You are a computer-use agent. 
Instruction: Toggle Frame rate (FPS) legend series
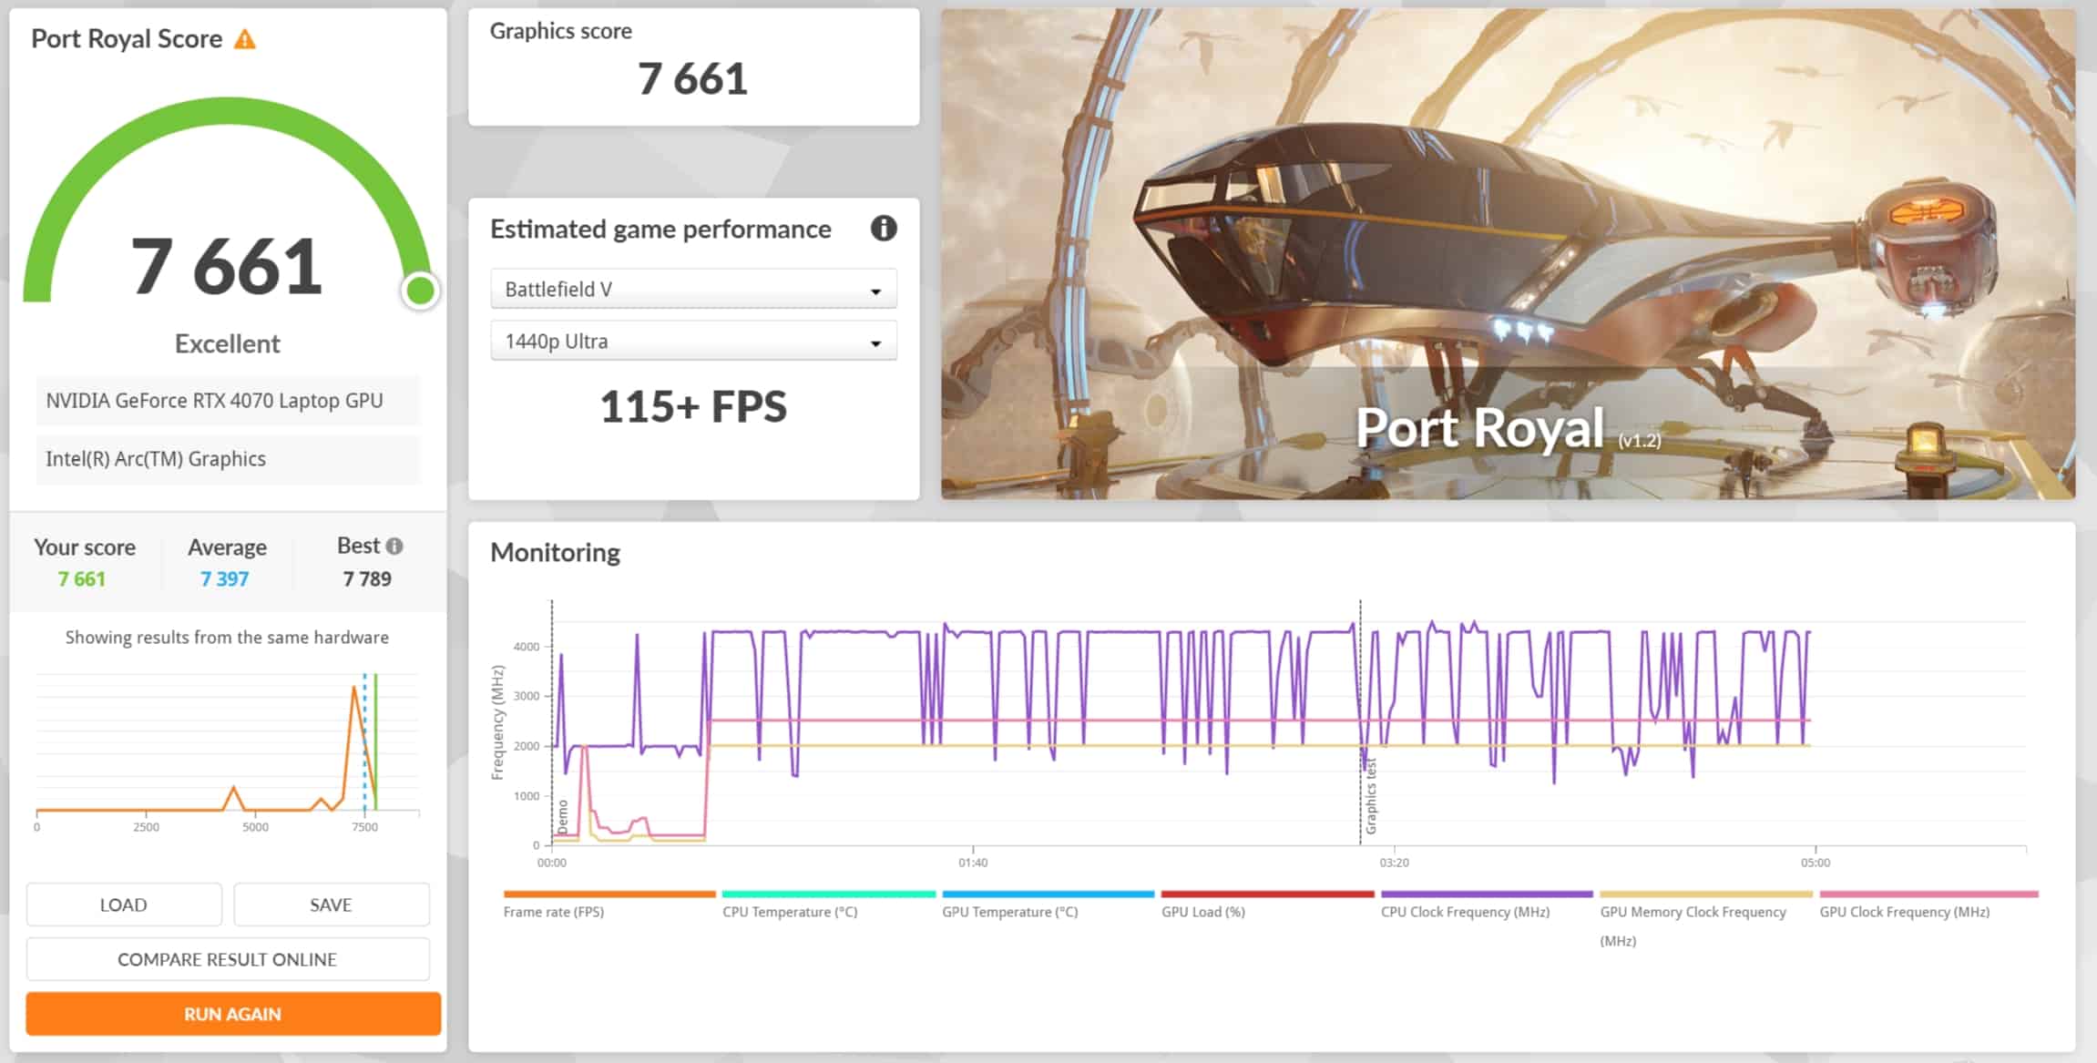[554, 911]
